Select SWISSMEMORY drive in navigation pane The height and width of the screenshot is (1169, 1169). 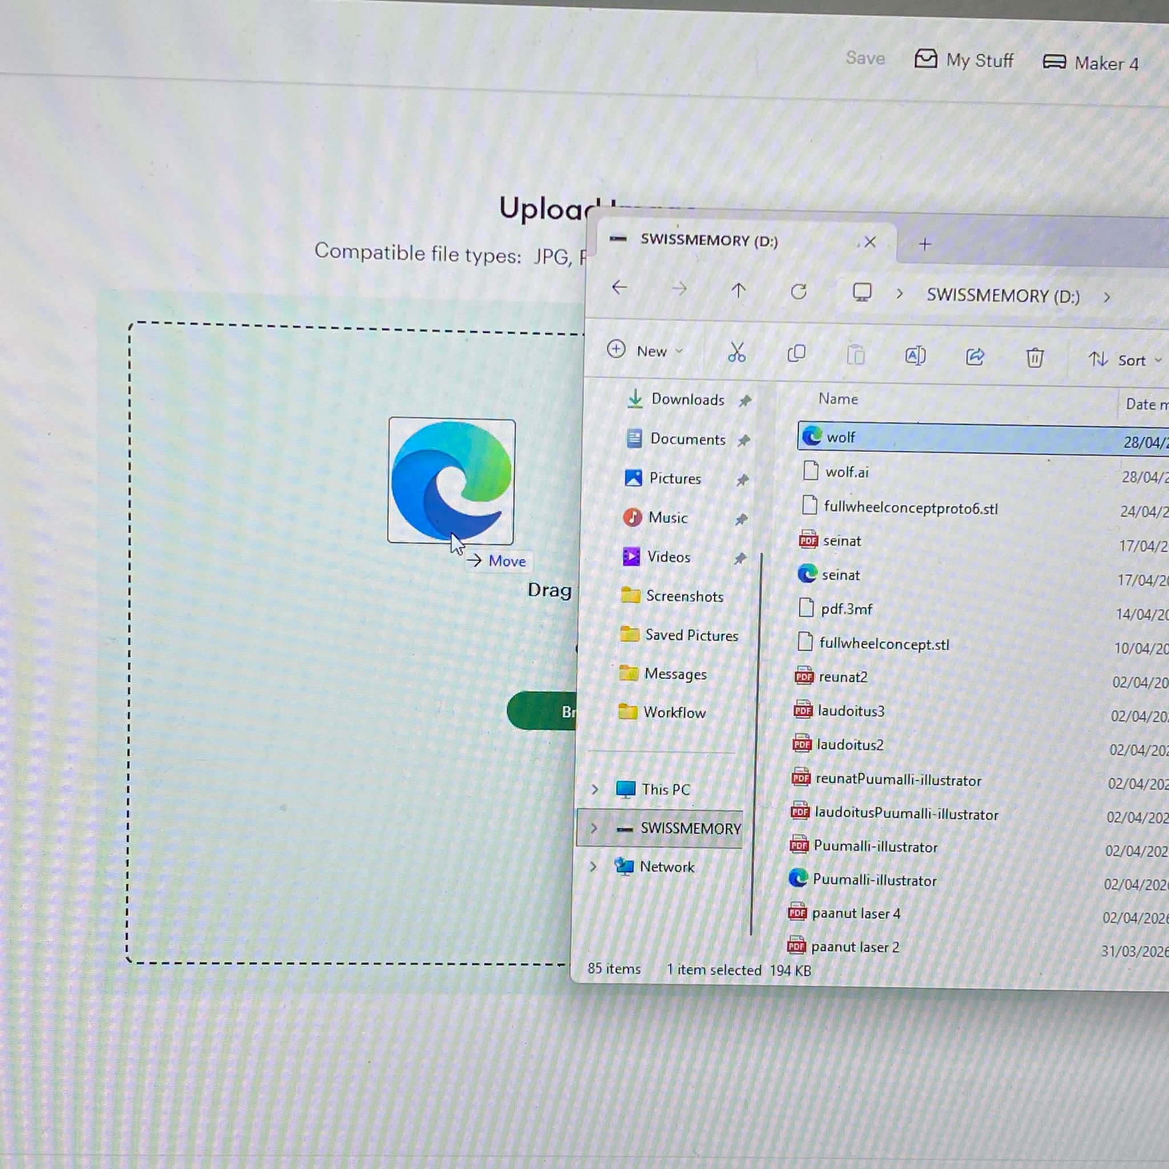[659, 828]
